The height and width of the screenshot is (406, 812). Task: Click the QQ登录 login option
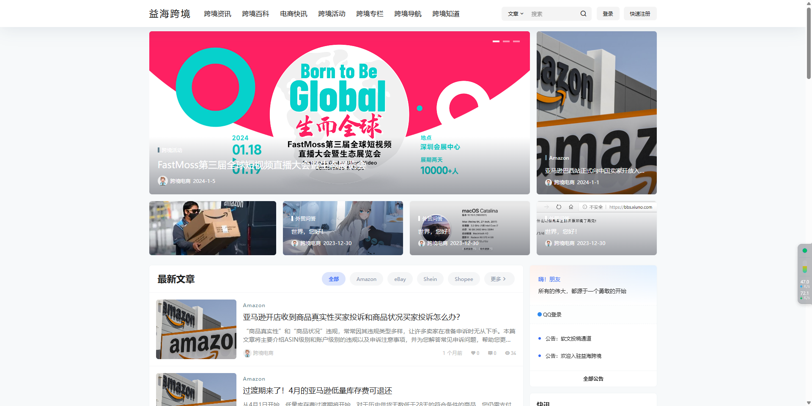click(x=549, y=314)
